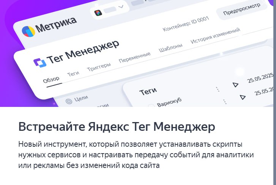
Task: Open the project selector chevron dropdown
Action: coord(121,7)
